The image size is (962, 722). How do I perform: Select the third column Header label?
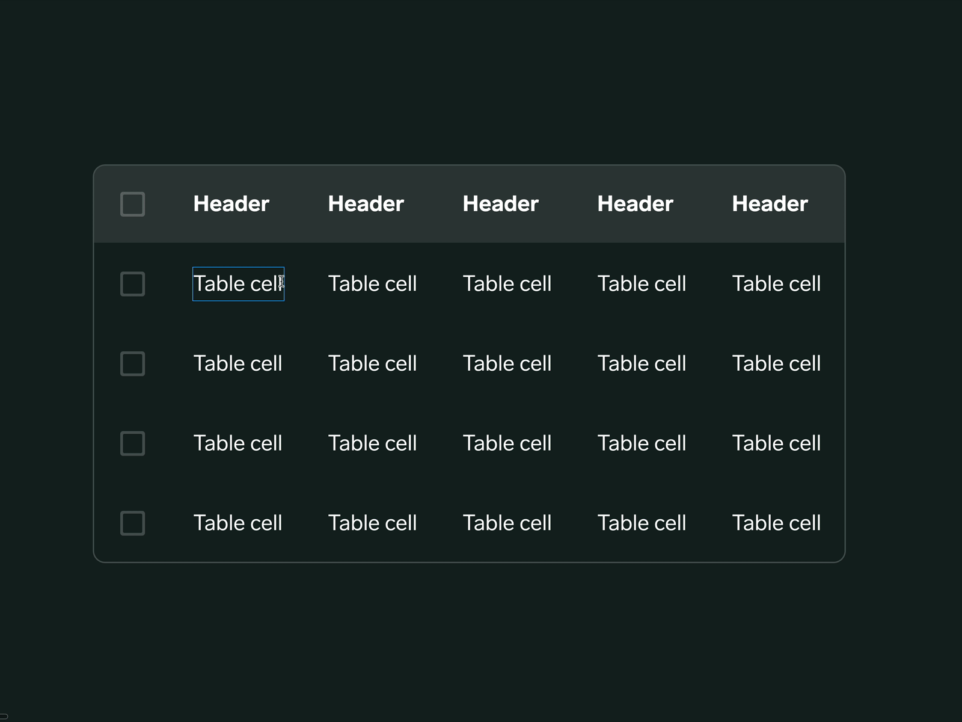(x=500, y=204)
